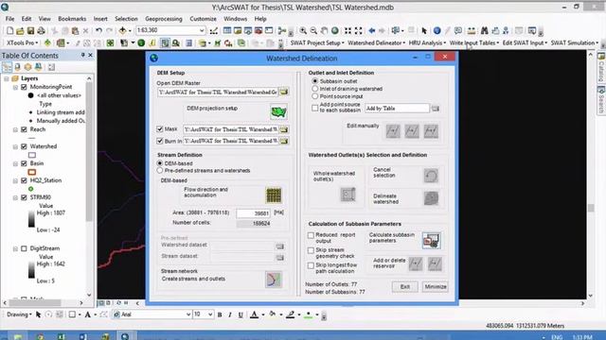Hide the STRM90 layer
Image resolution: width=606 pixels, height=340 pixels.
24,197
